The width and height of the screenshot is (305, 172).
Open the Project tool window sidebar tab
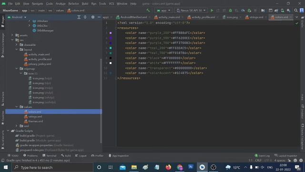tap(3, 21)
